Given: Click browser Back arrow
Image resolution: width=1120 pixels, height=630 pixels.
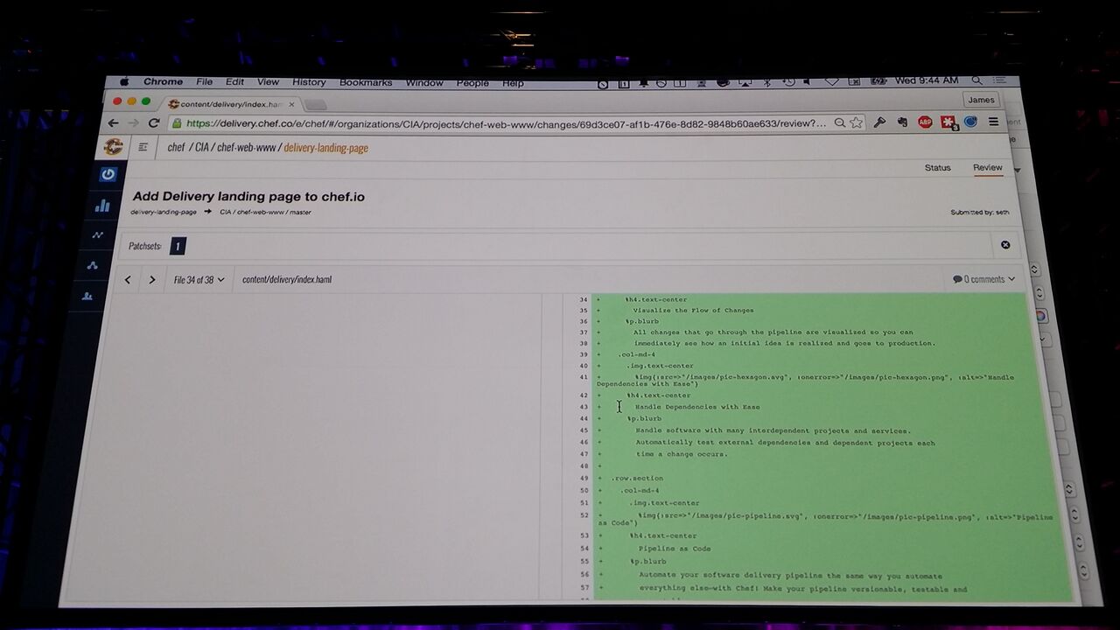Looking at the screenshot, I should (113, 123).
